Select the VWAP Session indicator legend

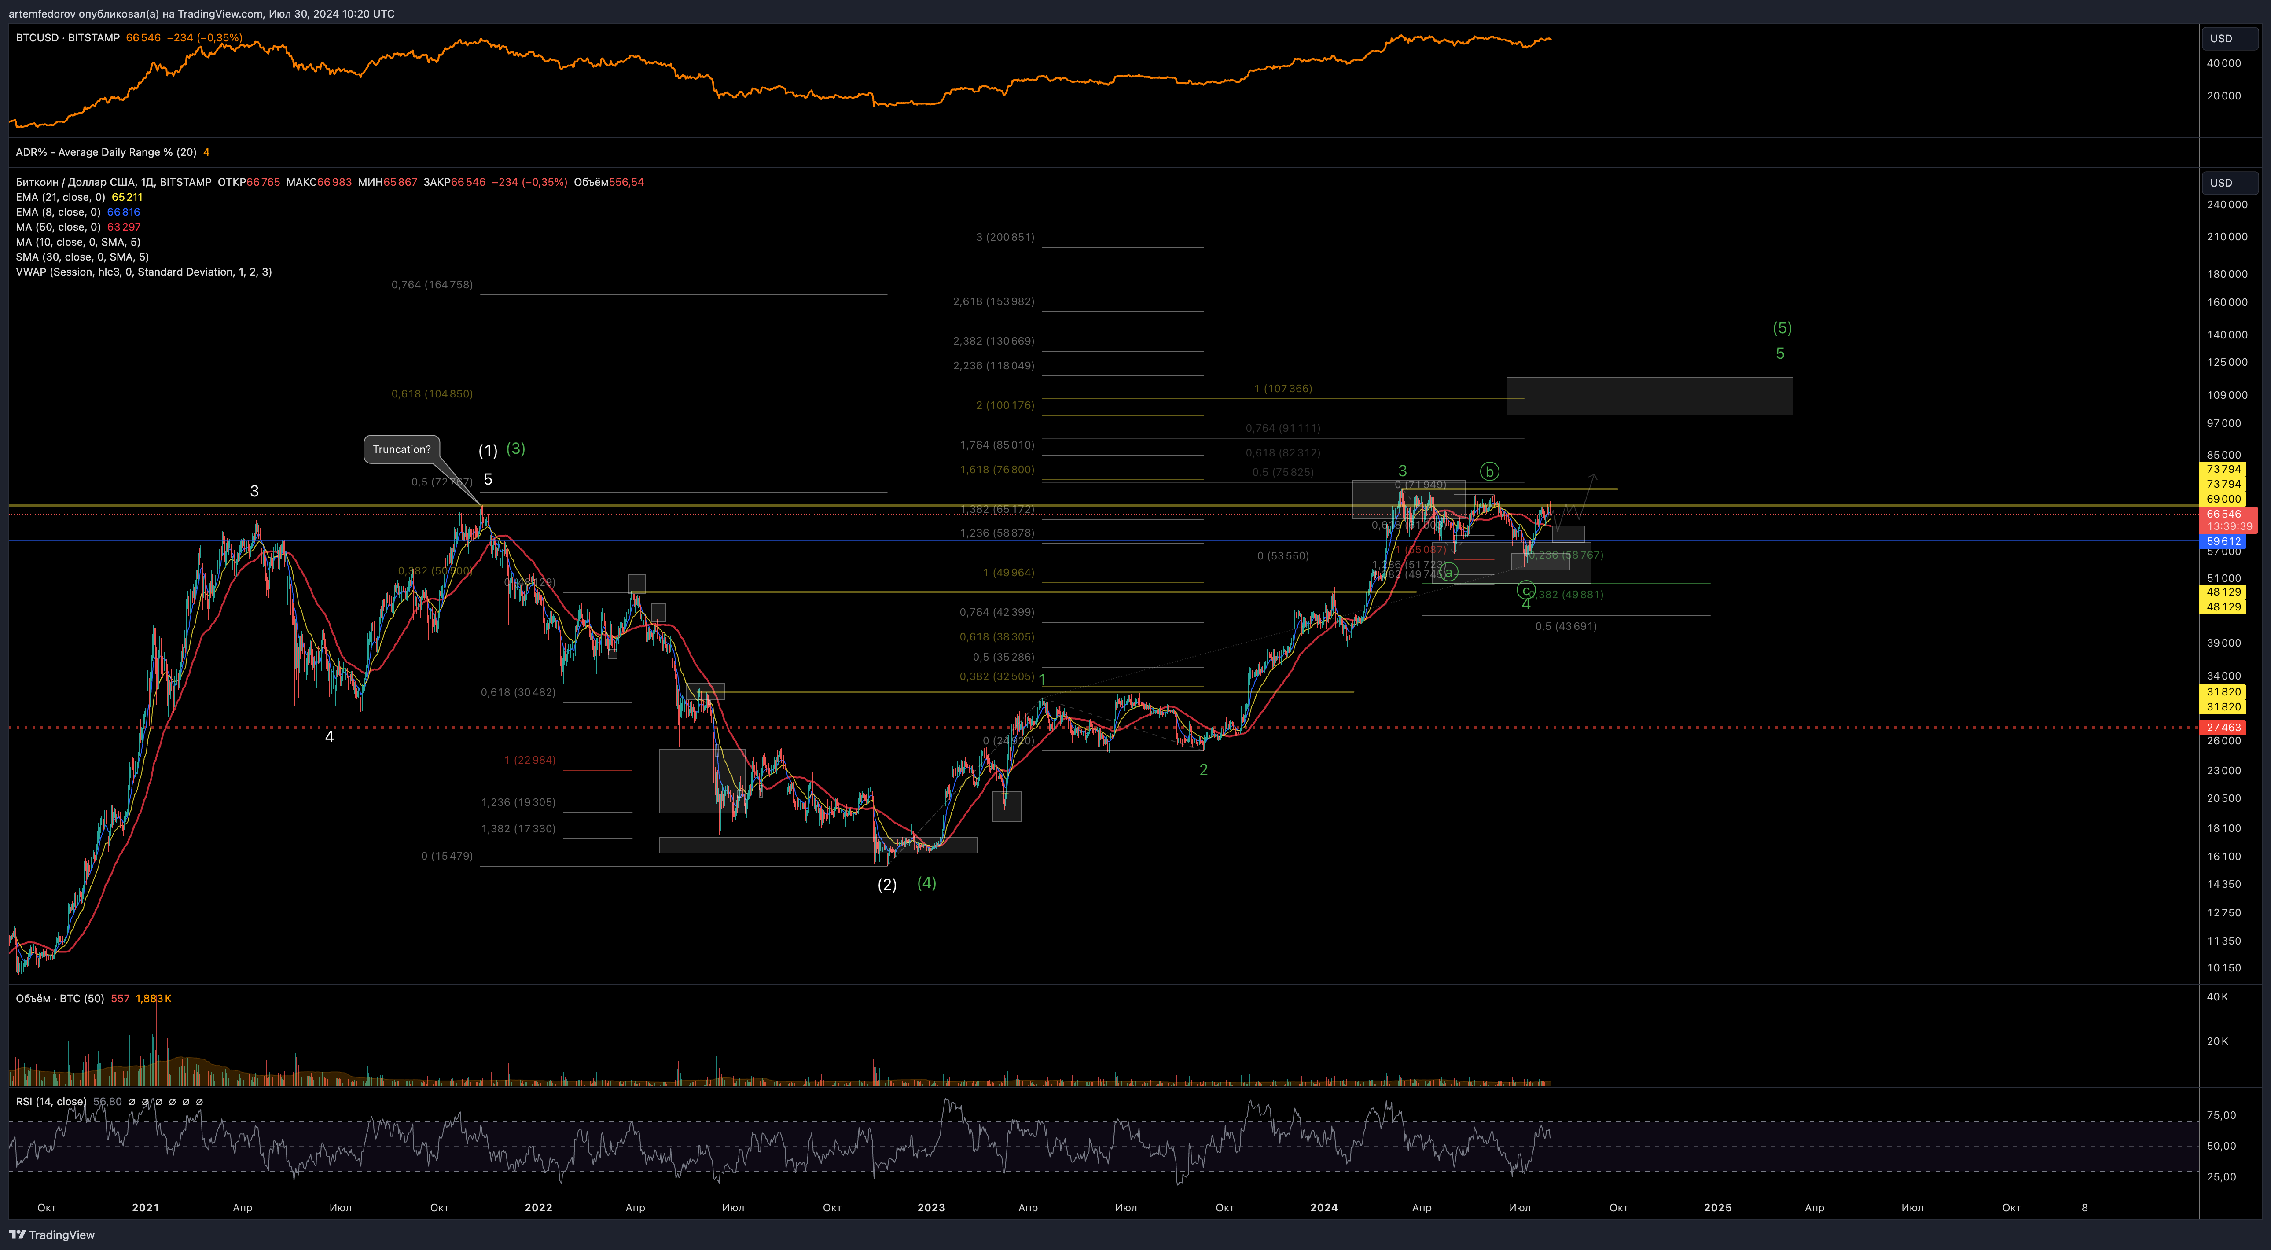click(144, 272)
